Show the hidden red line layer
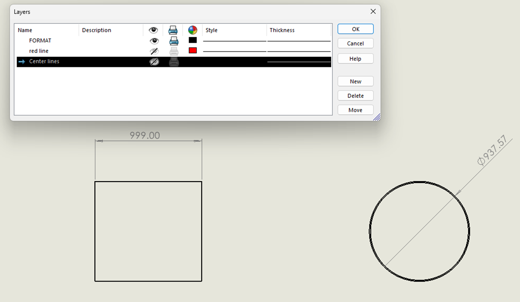The width and height of the screenshot is (520, 302). pos(154,51)
